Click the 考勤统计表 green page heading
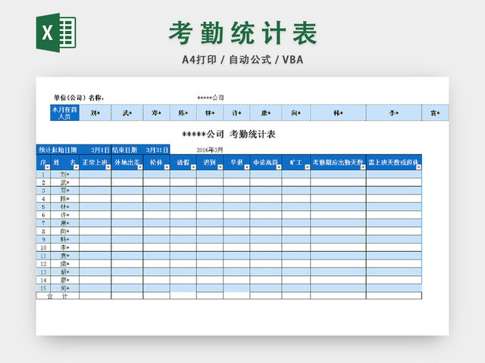 coord(243,33)
